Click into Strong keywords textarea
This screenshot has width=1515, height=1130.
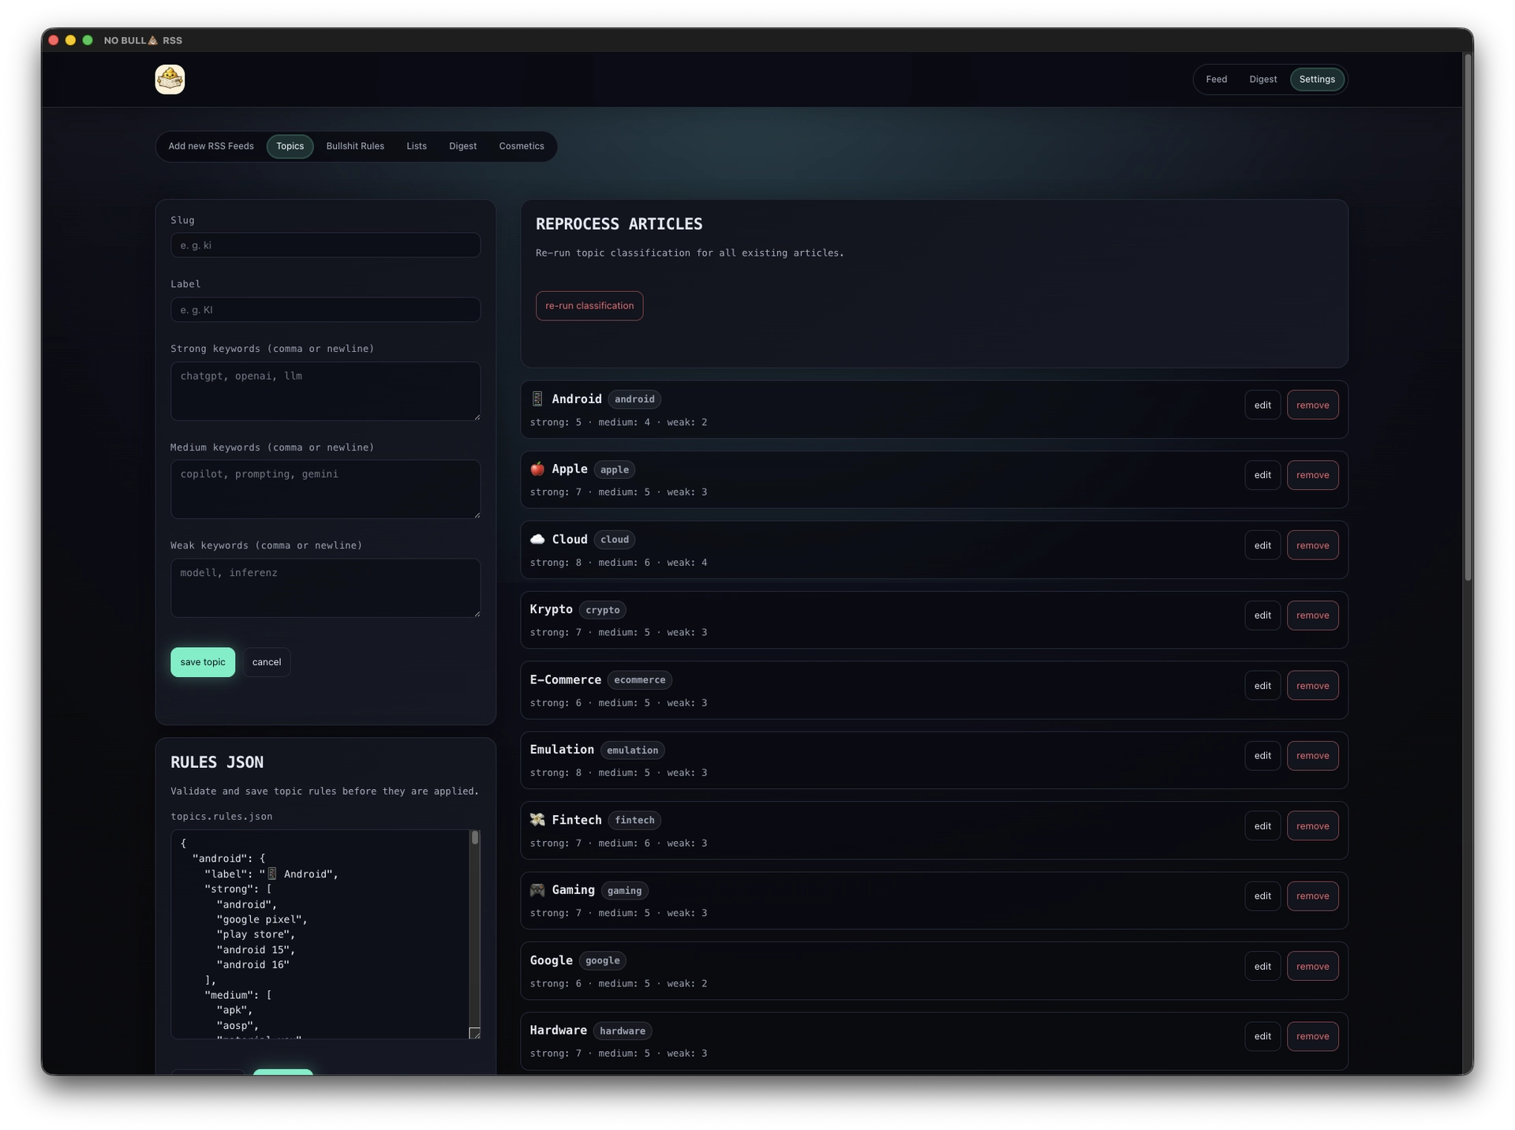(x=325, y=391)
